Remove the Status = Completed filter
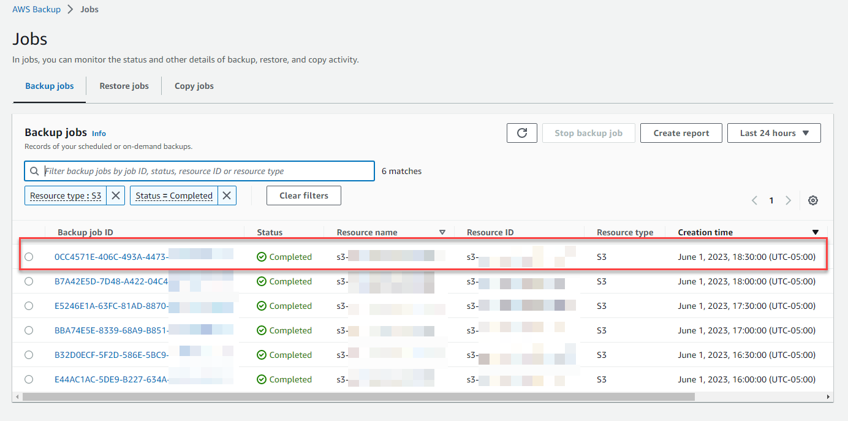Viewport: 848px width, 421px height. tap(227, 195)
